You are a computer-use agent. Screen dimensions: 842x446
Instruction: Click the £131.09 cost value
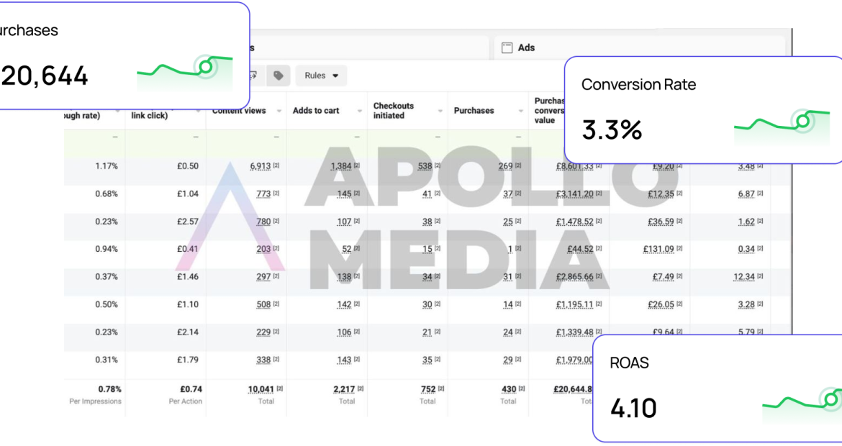[x=658, y=249]
